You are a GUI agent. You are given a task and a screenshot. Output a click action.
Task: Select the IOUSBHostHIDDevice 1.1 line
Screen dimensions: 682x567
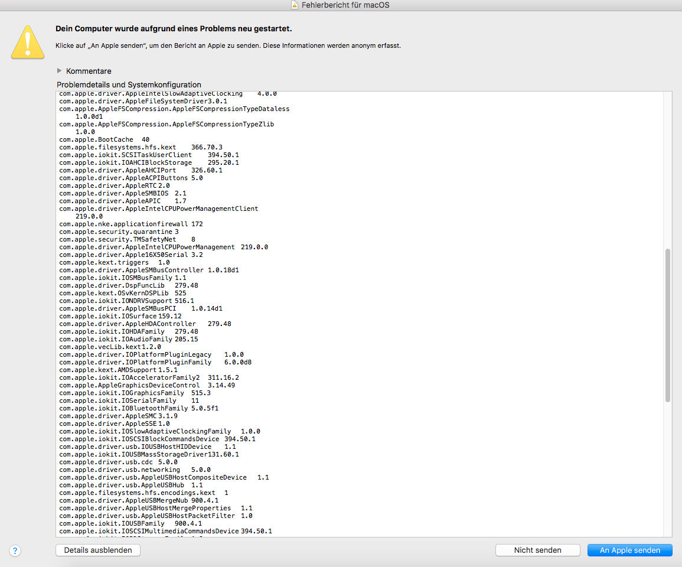(148, 447)
